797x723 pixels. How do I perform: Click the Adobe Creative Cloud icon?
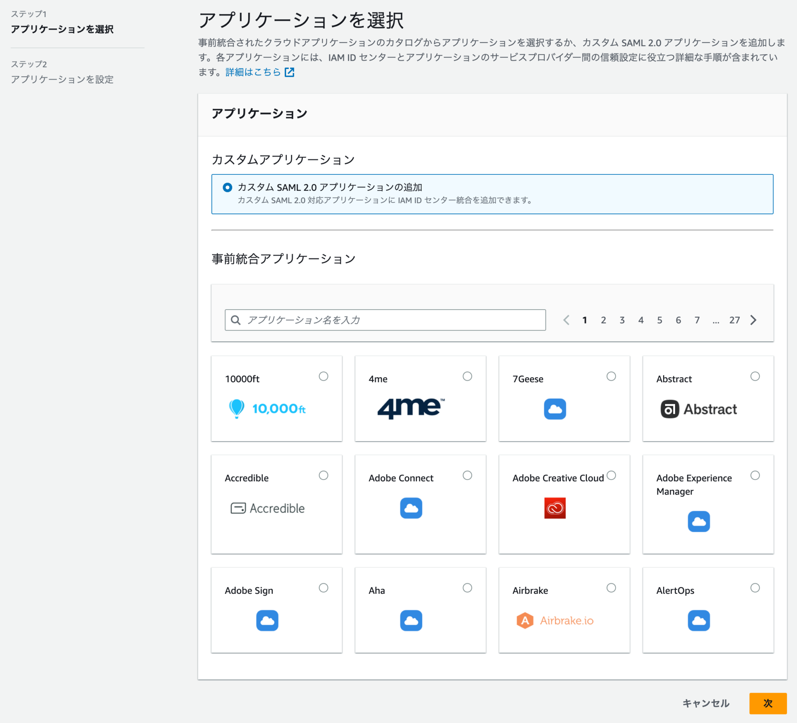click(x=555, y=508)
